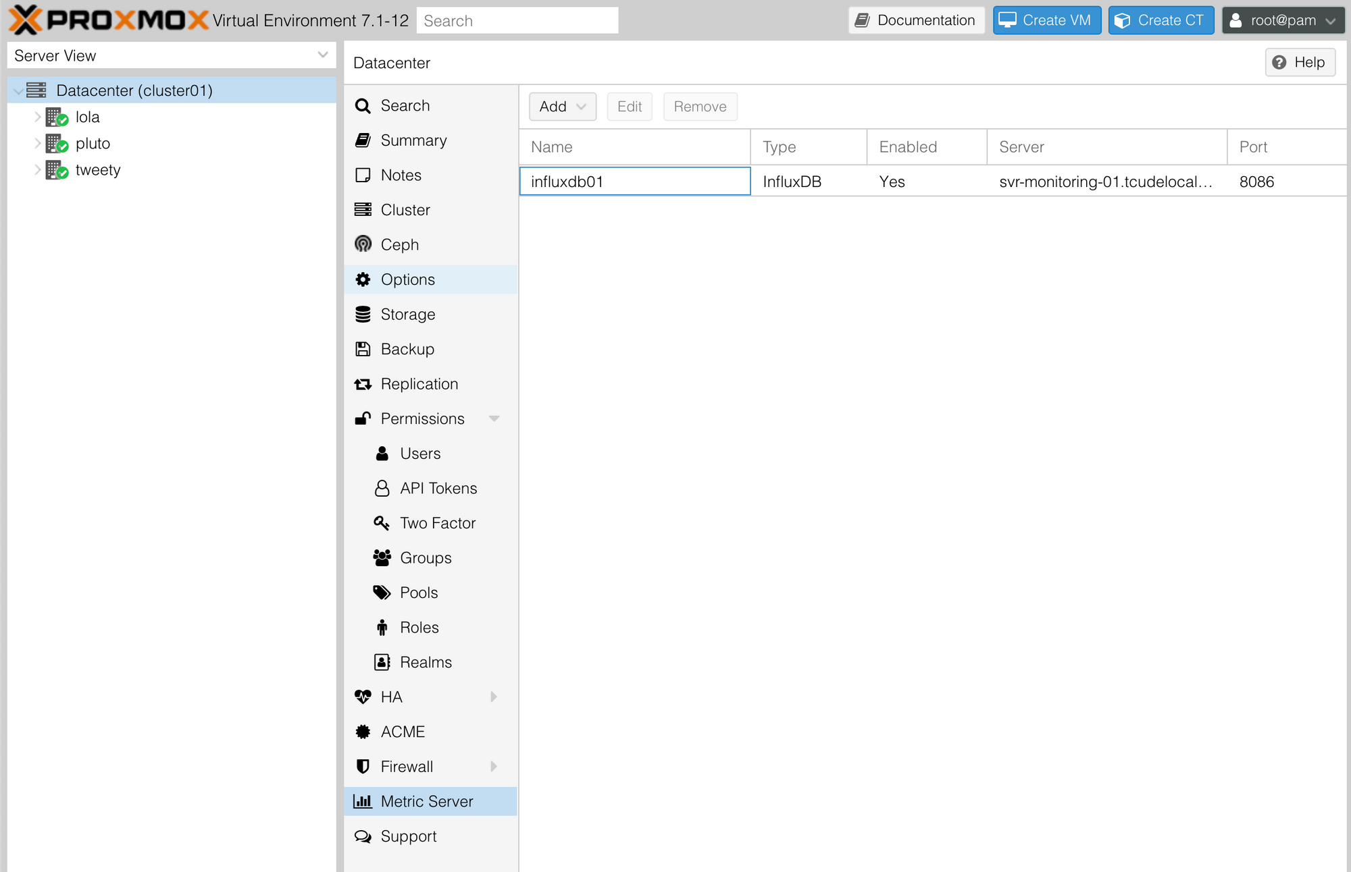Screen dimensions: 1351x872
Task: Sort by the Port column header
Action: pyautogui.click(x=1287, y=147)
